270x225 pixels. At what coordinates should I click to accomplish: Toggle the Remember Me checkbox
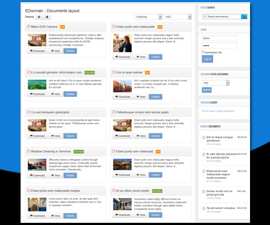tap(203, 52)
